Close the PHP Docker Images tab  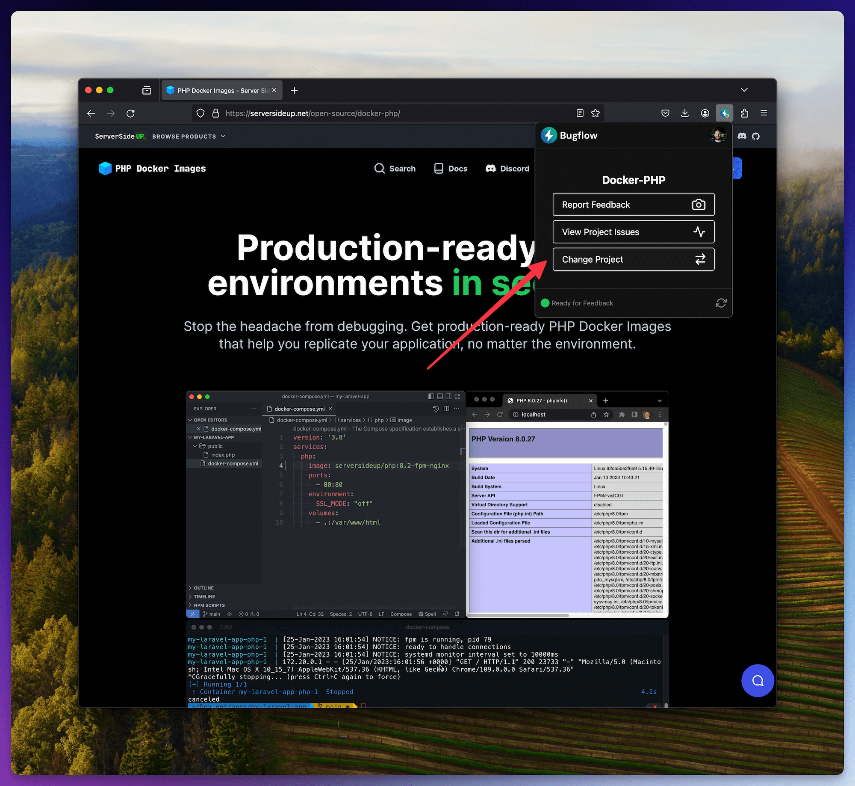click(x=274, y=90)
